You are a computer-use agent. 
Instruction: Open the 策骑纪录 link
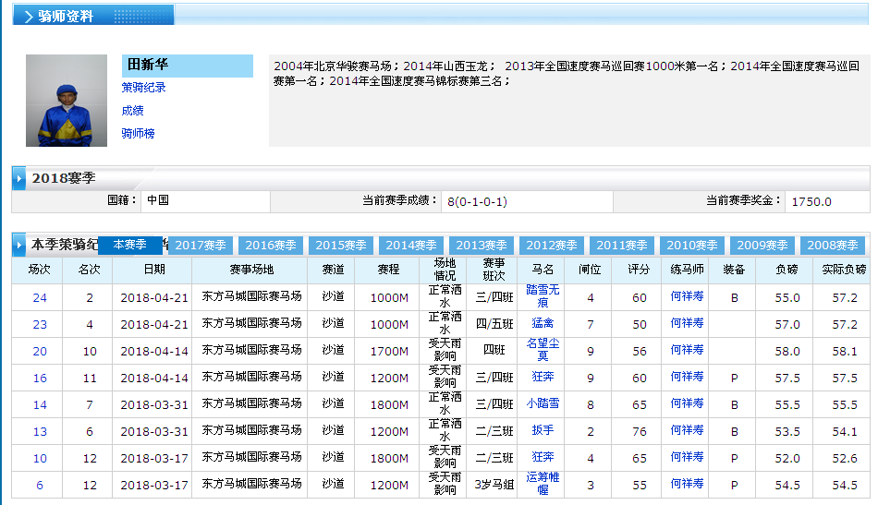click(x=143, y=88)
